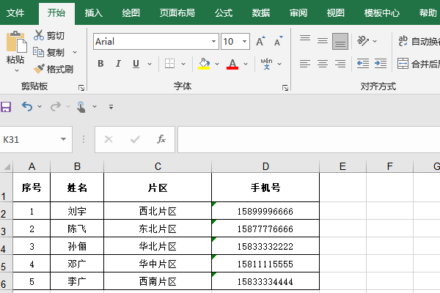Apply the red font color A
The height and width of the screenshot is (293, 440).
click(232, 64)
